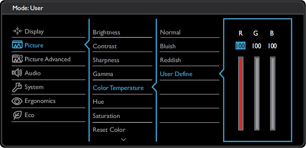The image size is (306, 148).
Task: Select the Color Temperature entry
Action: [x=118, y=88]
